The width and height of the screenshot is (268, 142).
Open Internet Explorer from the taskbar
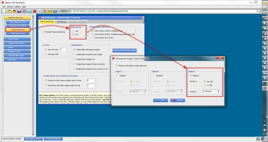tap(265, 13)
